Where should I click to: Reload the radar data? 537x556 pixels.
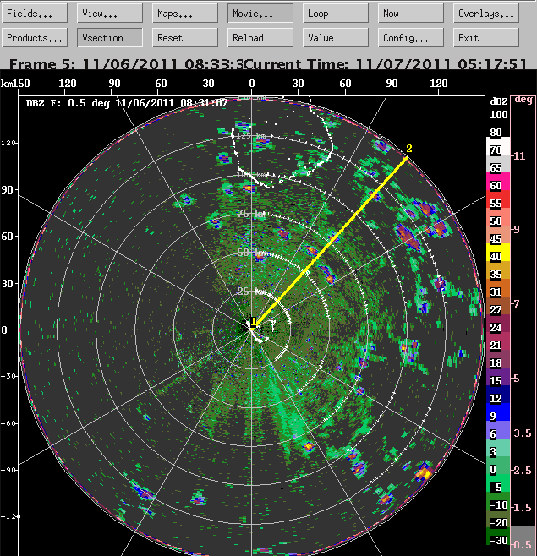pyautogui.click(x=260, y=37)
